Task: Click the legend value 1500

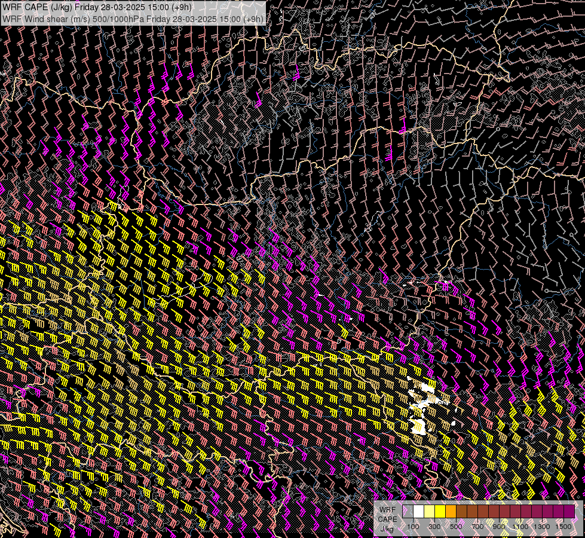Action: tap(563, 527)
